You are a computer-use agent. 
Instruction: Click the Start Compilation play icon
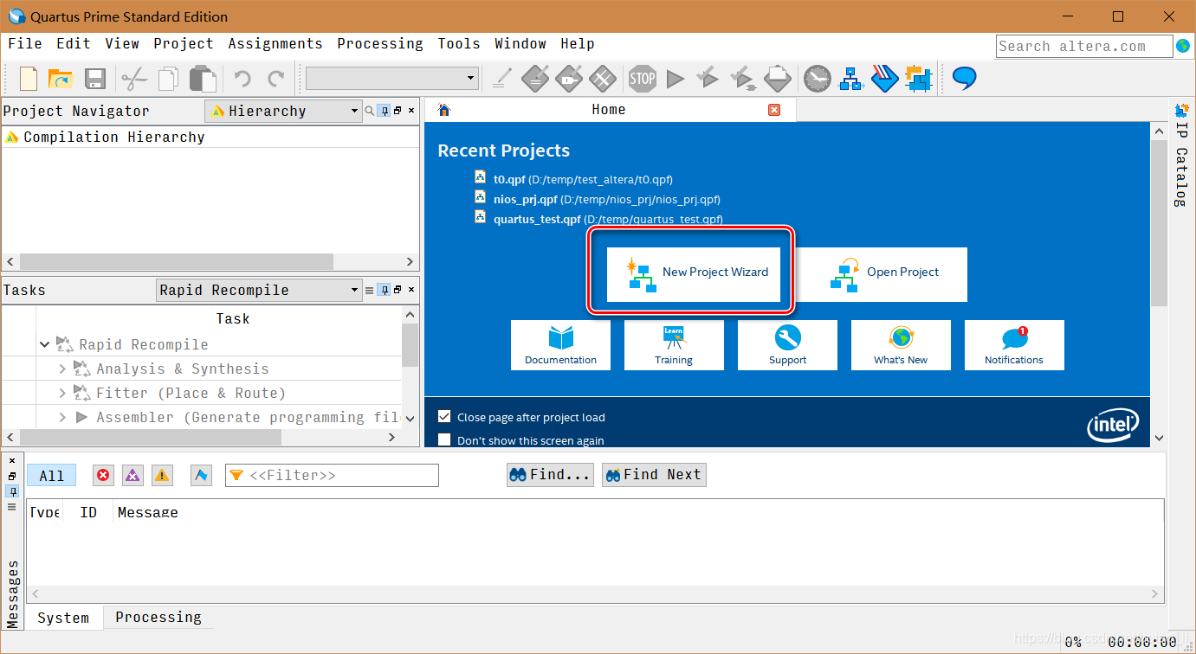[x=676, y=80]
